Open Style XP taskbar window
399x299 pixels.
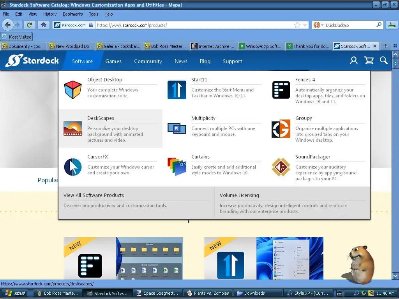pos(309,293)
